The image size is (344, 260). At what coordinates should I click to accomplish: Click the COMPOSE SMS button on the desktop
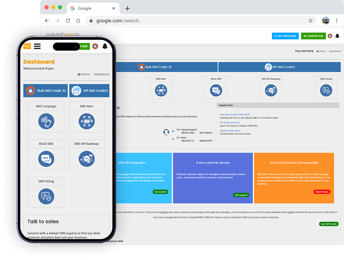(313, 36)
